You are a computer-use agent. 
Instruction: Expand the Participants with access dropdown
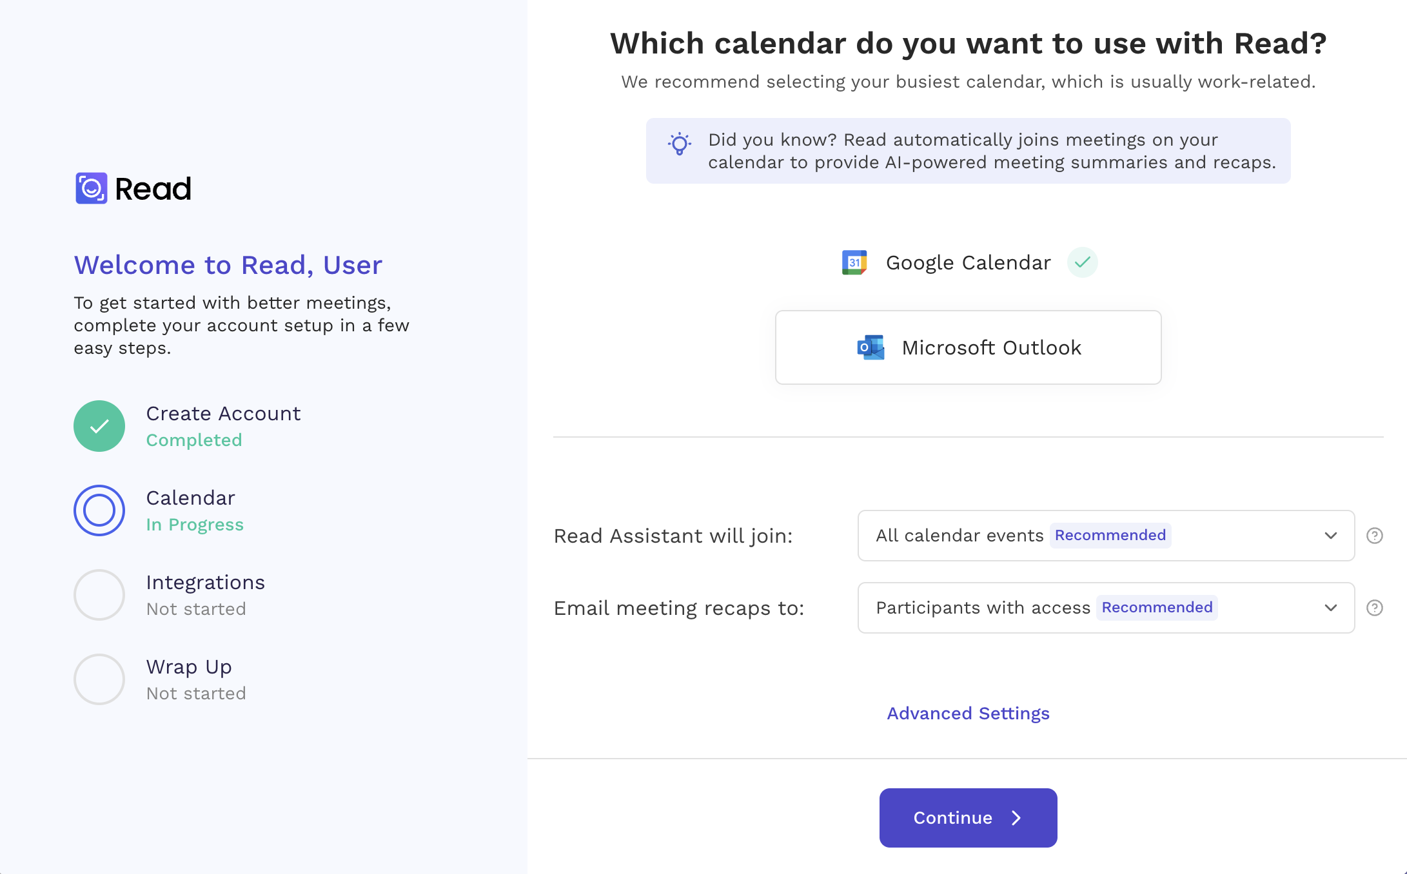pyautogui.click(x=1106, y=608)
